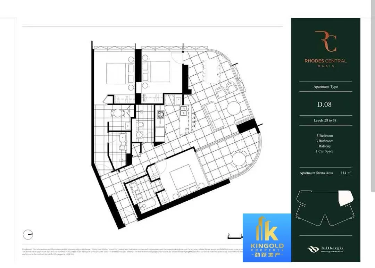Click the kitchen island double sink

tap(184, 111)
